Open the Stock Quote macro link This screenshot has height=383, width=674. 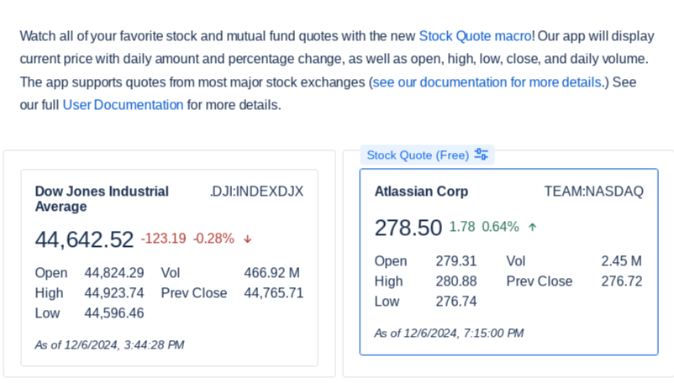(x=475, y=36)
